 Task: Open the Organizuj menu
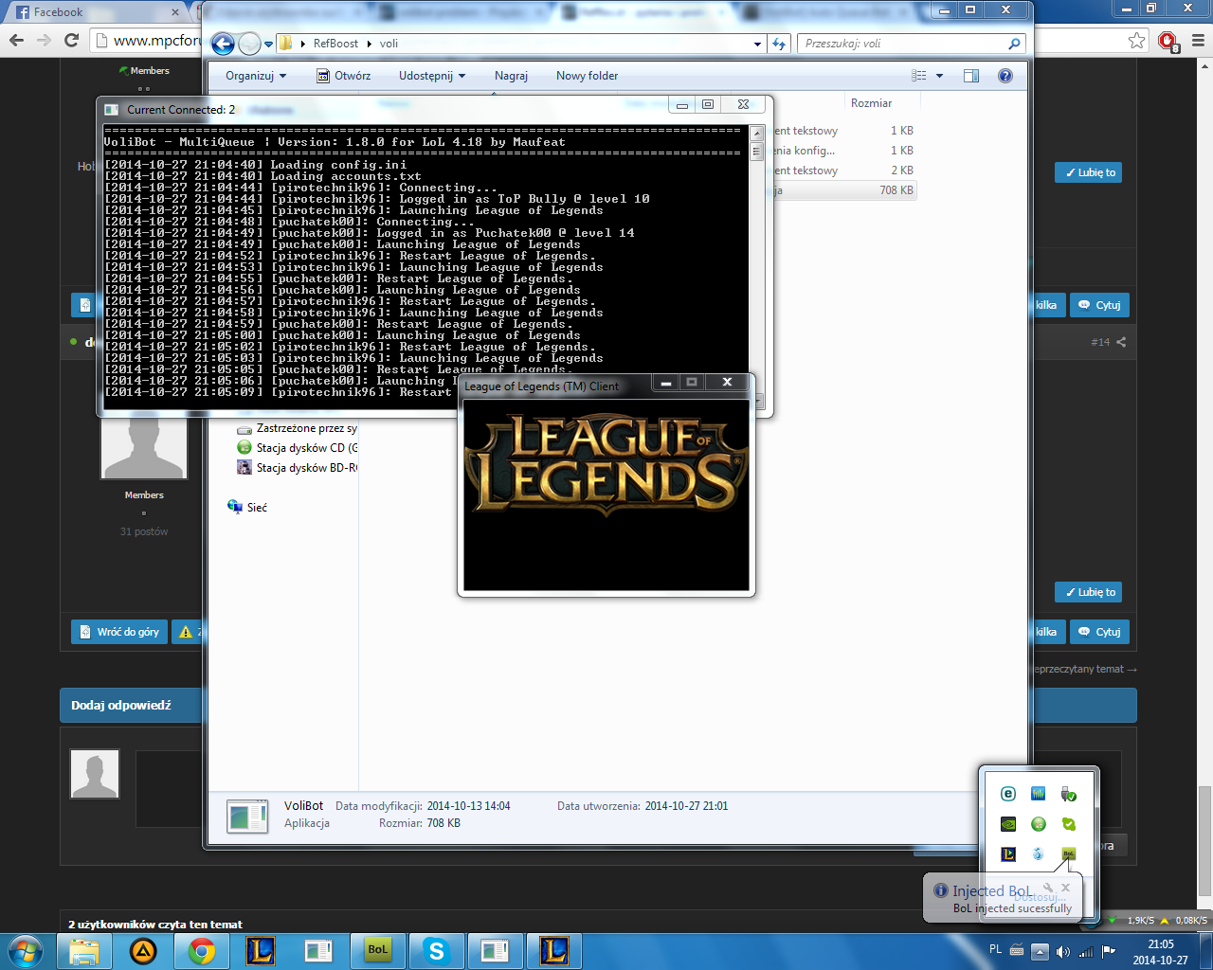(255, 76)
